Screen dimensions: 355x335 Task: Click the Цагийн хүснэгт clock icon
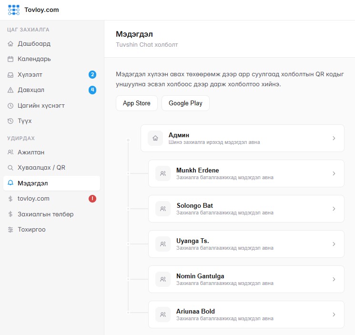(x=10, y=106)
